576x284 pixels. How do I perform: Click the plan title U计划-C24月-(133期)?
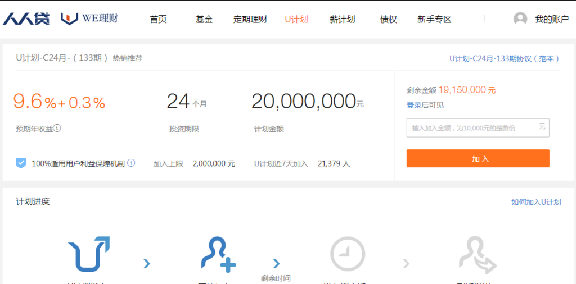(62, 58)
